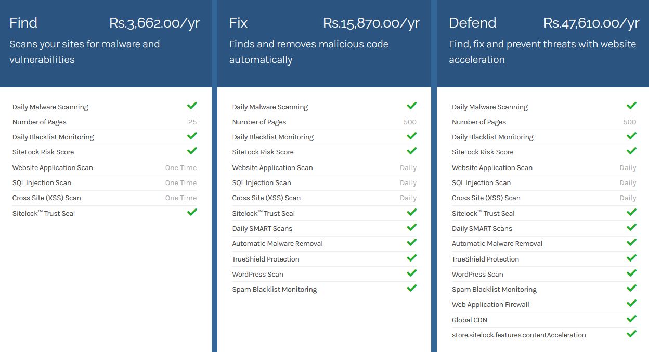Screen dimensions: 649x352
Task: Click the Fix plan Automatic Malware Removal checkmark
Action: [411, 242]
